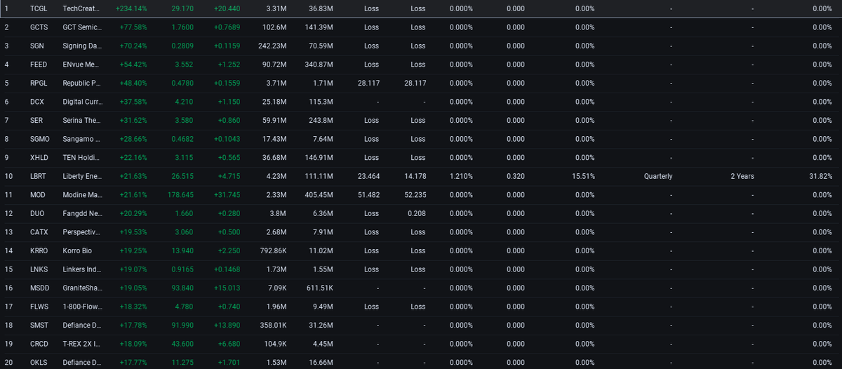
Task: Click the Signing Da… name cell
Action: point(81,46)
